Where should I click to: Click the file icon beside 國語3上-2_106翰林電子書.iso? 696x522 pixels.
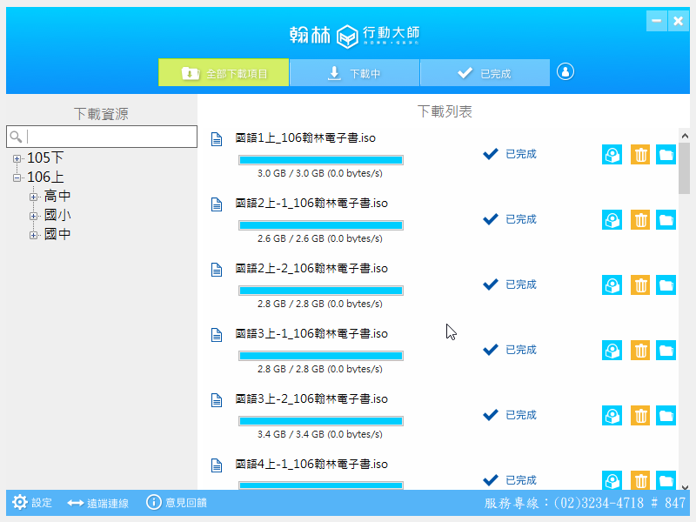pyautogui.click(x=217, y=400)
